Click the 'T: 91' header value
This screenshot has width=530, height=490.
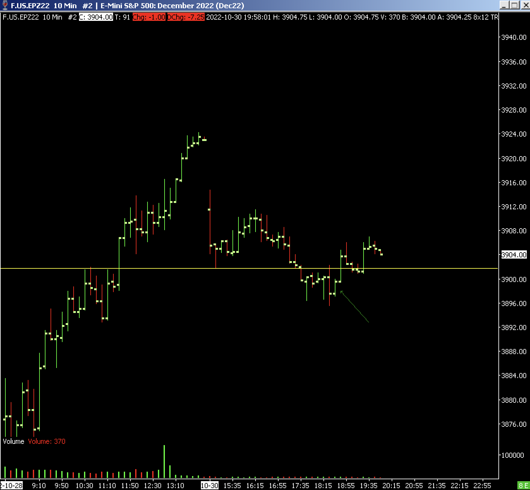tap(123, 17)
